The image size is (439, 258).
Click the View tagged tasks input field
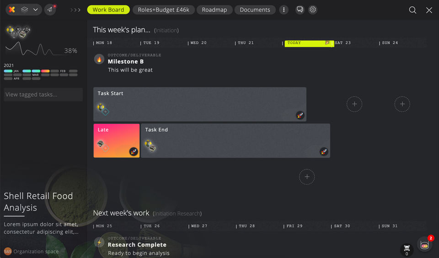pos(43,94)
